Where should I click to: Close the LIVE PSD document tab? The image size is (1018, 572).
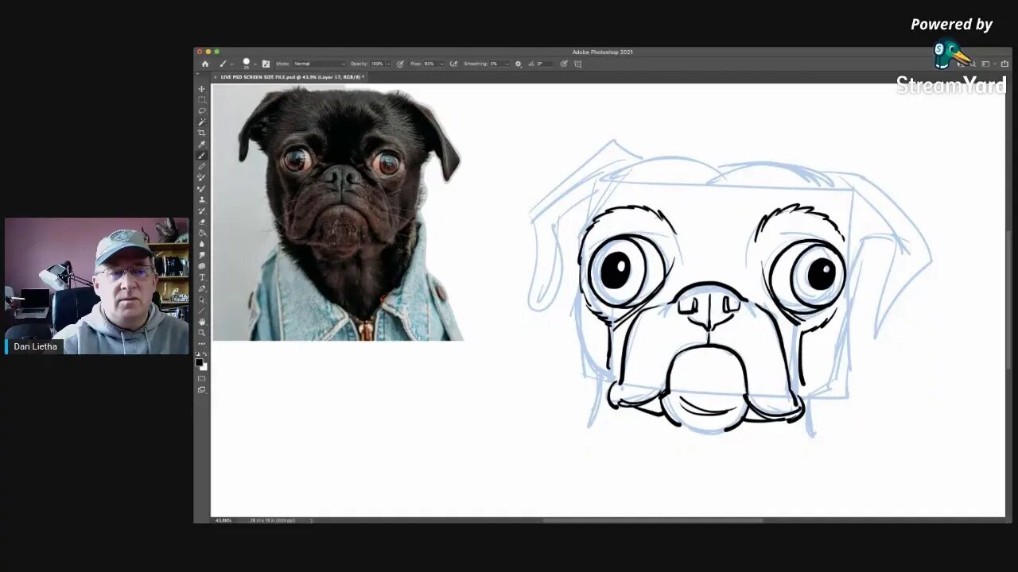click(x=216, y=77)
